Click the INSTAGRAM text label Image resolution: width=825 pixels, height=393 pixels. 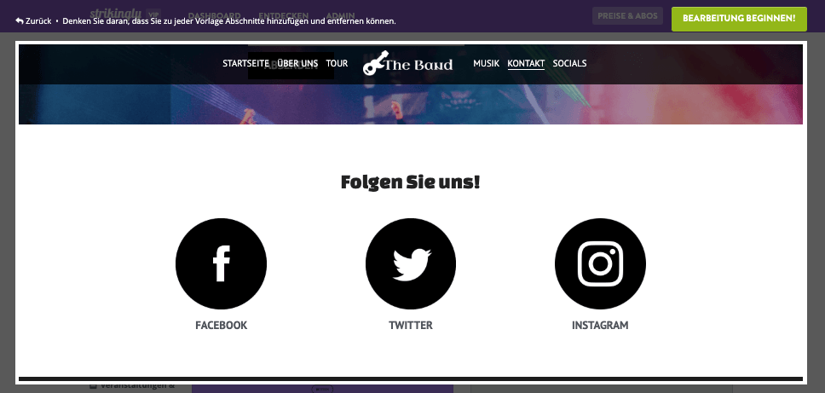(x=600, y=325)
